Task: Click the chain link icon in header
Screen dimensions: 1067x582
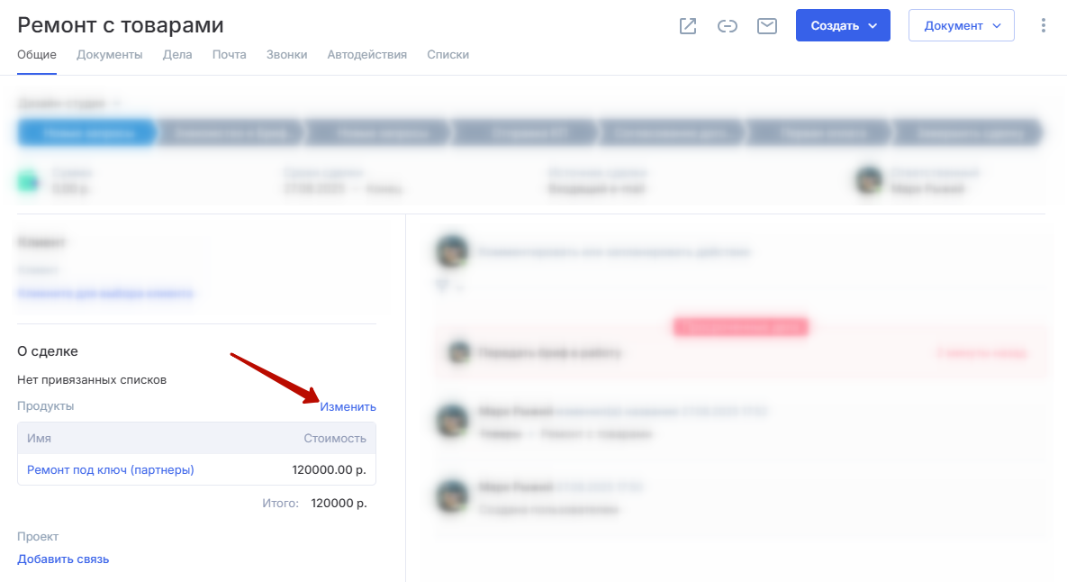Action: (x=728, y=26)
